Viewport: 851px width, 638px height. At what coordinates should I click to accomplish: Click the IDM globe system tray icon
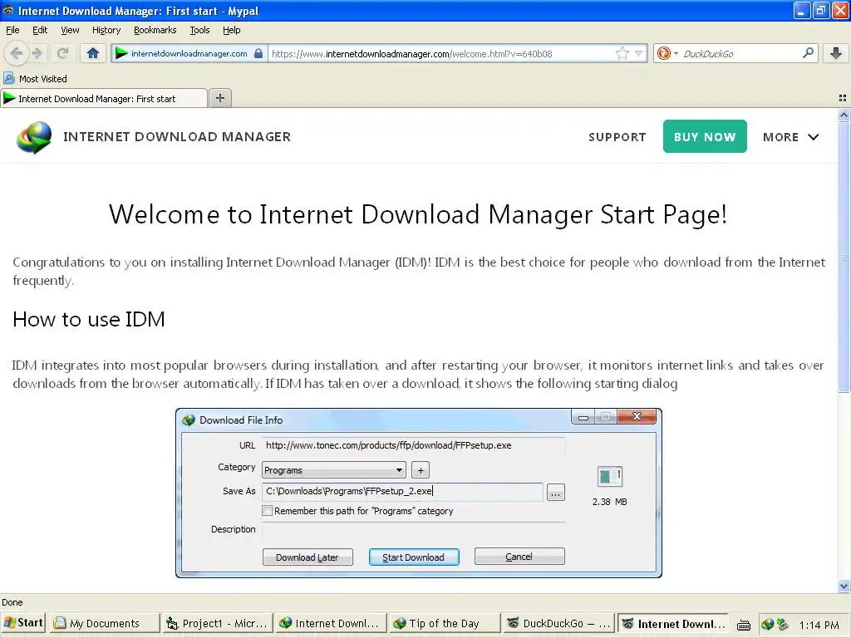(767, 624)
